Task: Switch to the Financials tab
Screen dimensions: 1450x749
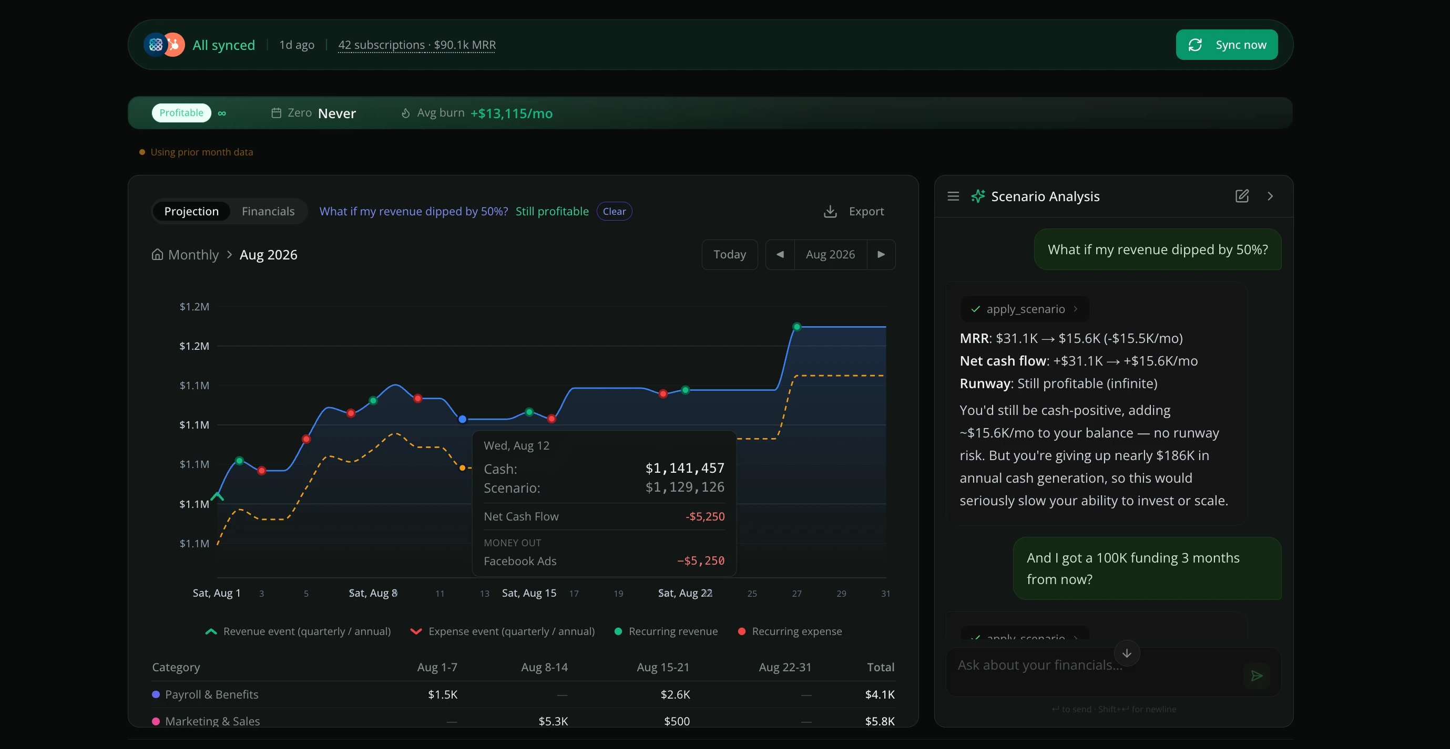Action: [268, 211]
